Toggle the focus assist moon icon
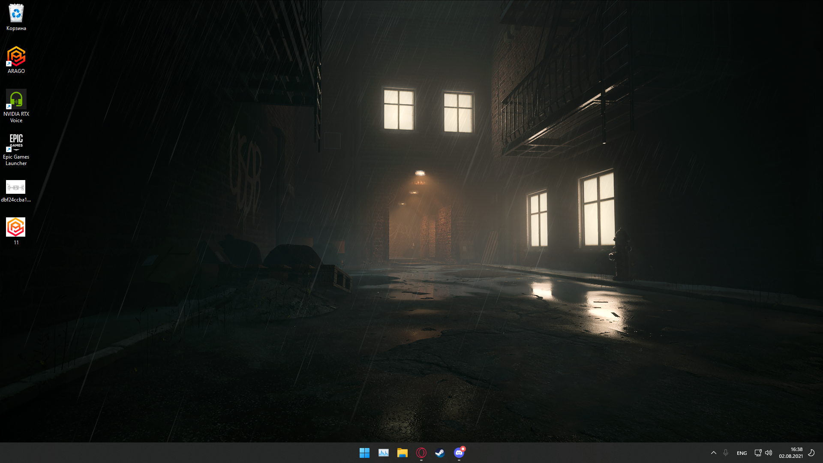Image resolution: width=823 pixels, height=463 pixels. pyautogui.click(x=811, y=453)
